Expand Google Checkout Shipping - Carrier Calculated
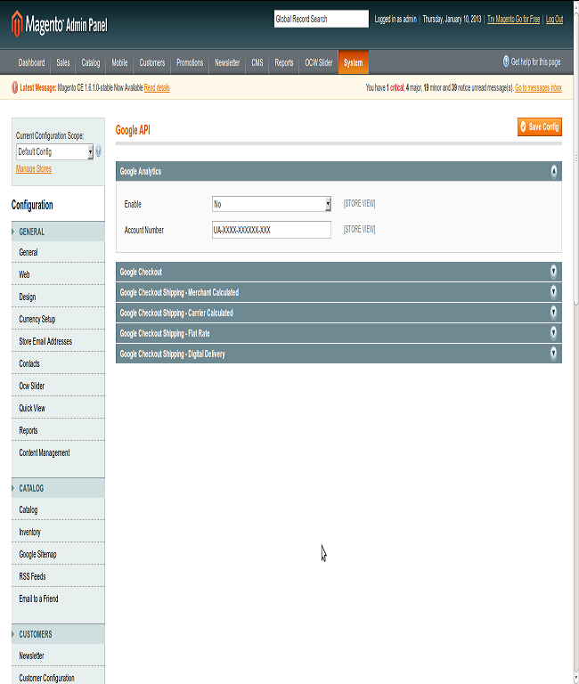This screenshot has height=684, width=579. (x=553, y=313)
